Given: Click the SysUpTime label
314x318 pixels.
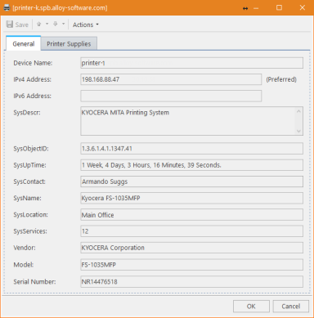Looking at the screenshot, I should click(x=29, y=165).
